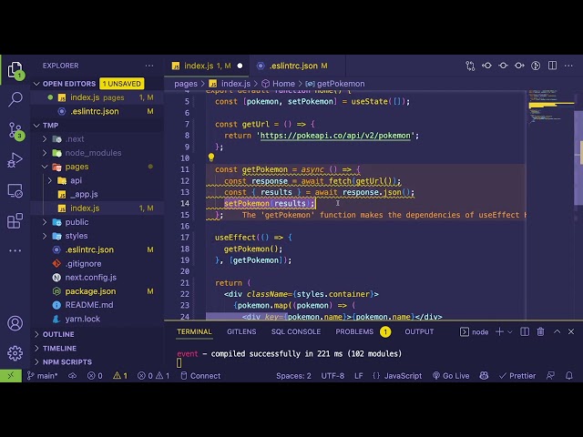Open the Extensions view
Screen dimensions: 583x437
coord(15,220)
